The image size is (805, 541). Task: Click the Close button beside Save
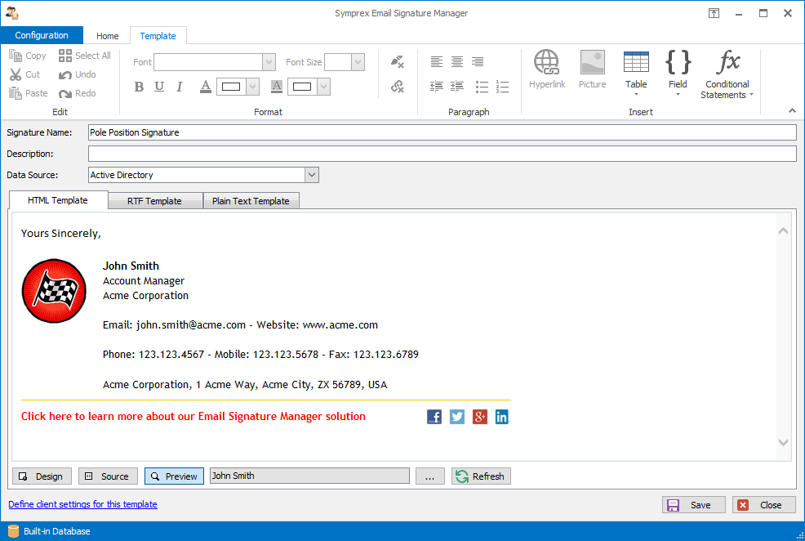pos(764,505)
